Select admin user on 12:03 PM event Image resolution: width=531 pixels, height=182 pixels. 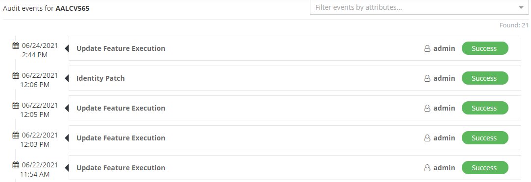pos(444,138)
